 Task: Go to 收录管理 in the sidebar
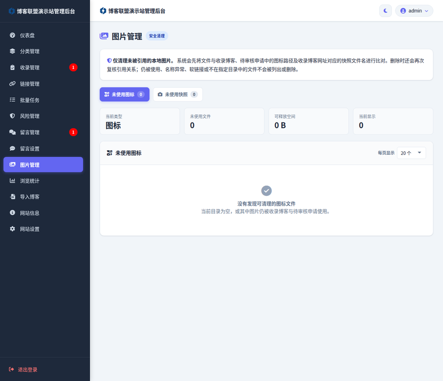pos(43,67)
